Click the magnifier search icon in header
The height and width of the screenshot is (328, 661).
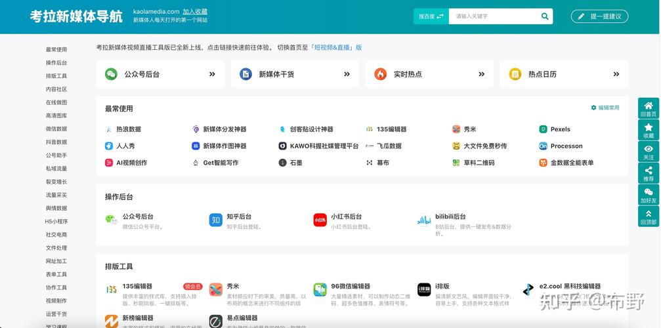[x=545, y=16]
